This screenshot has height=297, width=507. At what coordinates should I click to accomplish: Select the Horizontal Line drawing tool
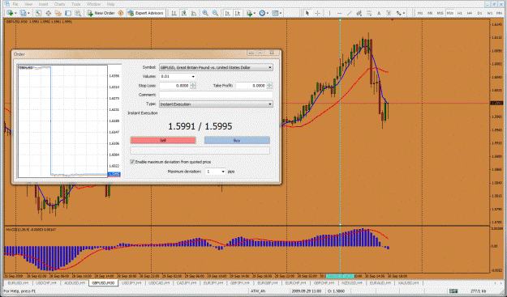tap(340, 13)
